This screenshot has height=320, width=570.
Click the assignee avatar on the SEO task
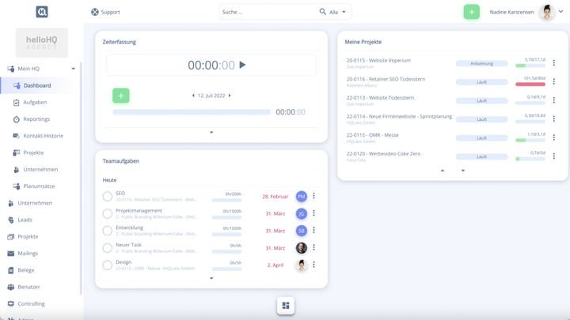(302, 196)
